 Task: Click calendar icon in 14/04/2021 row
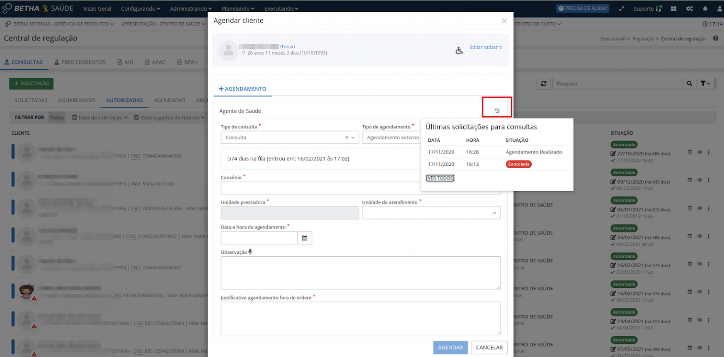click(x=690, y=320)
